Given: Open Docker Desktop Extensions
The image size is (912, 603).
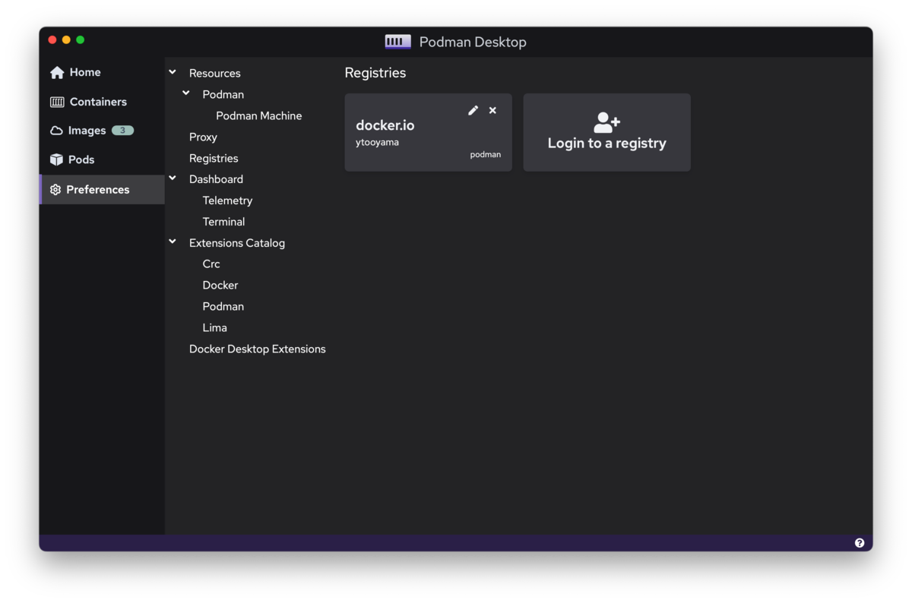Looking at the screenshot, I should [258, 349].
